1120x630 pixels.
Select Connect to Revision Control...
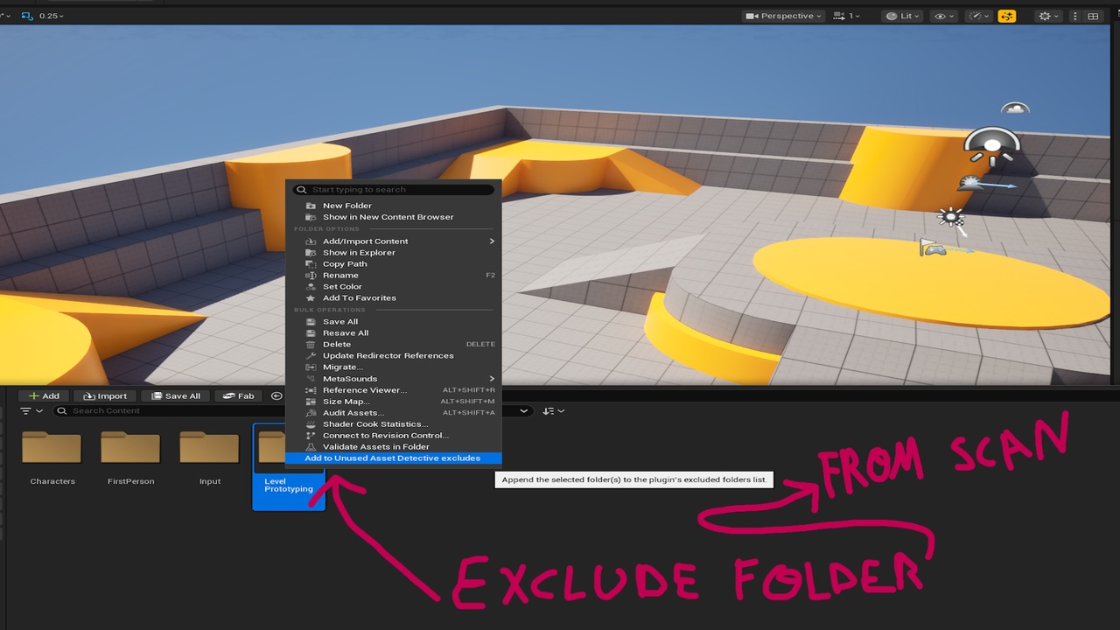(394, 436)
